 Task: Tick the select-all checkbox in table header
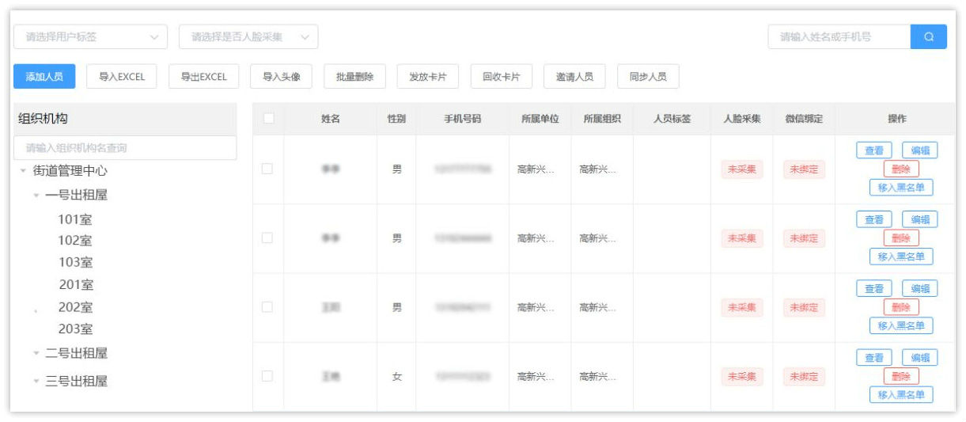(268, 119)
